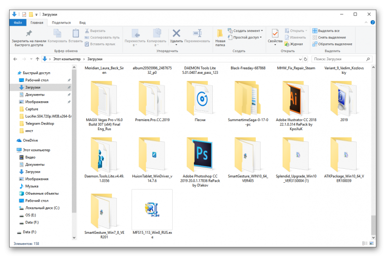Collapse the ribbon chevron

tap(366, 22)
